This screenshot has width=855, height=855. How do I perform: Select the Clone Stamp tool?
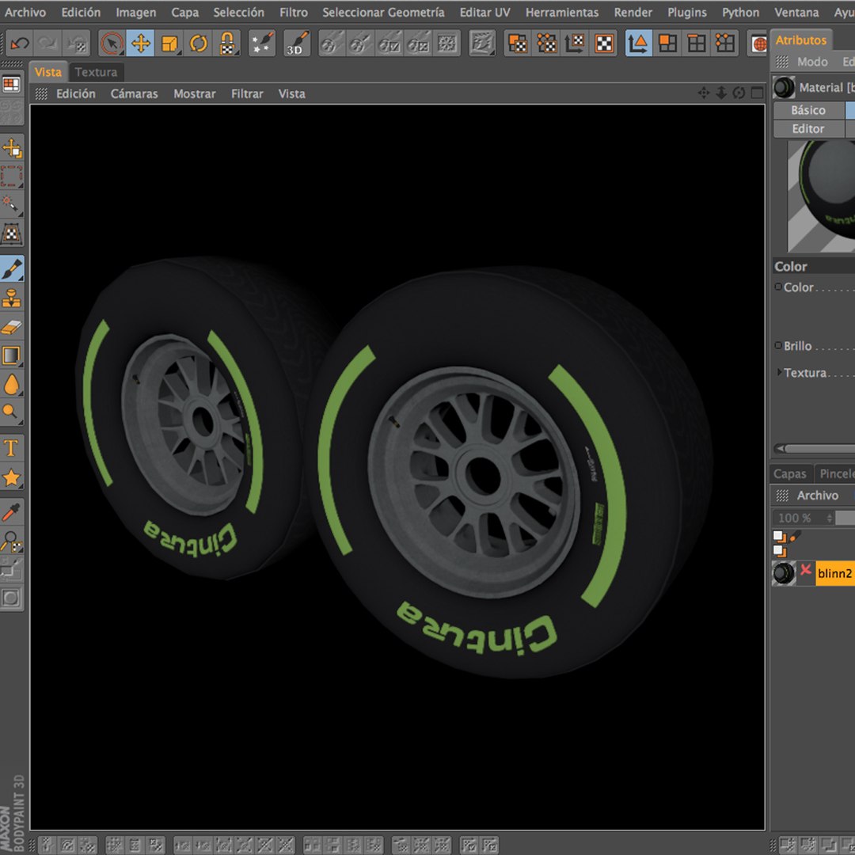pos(11,298)
